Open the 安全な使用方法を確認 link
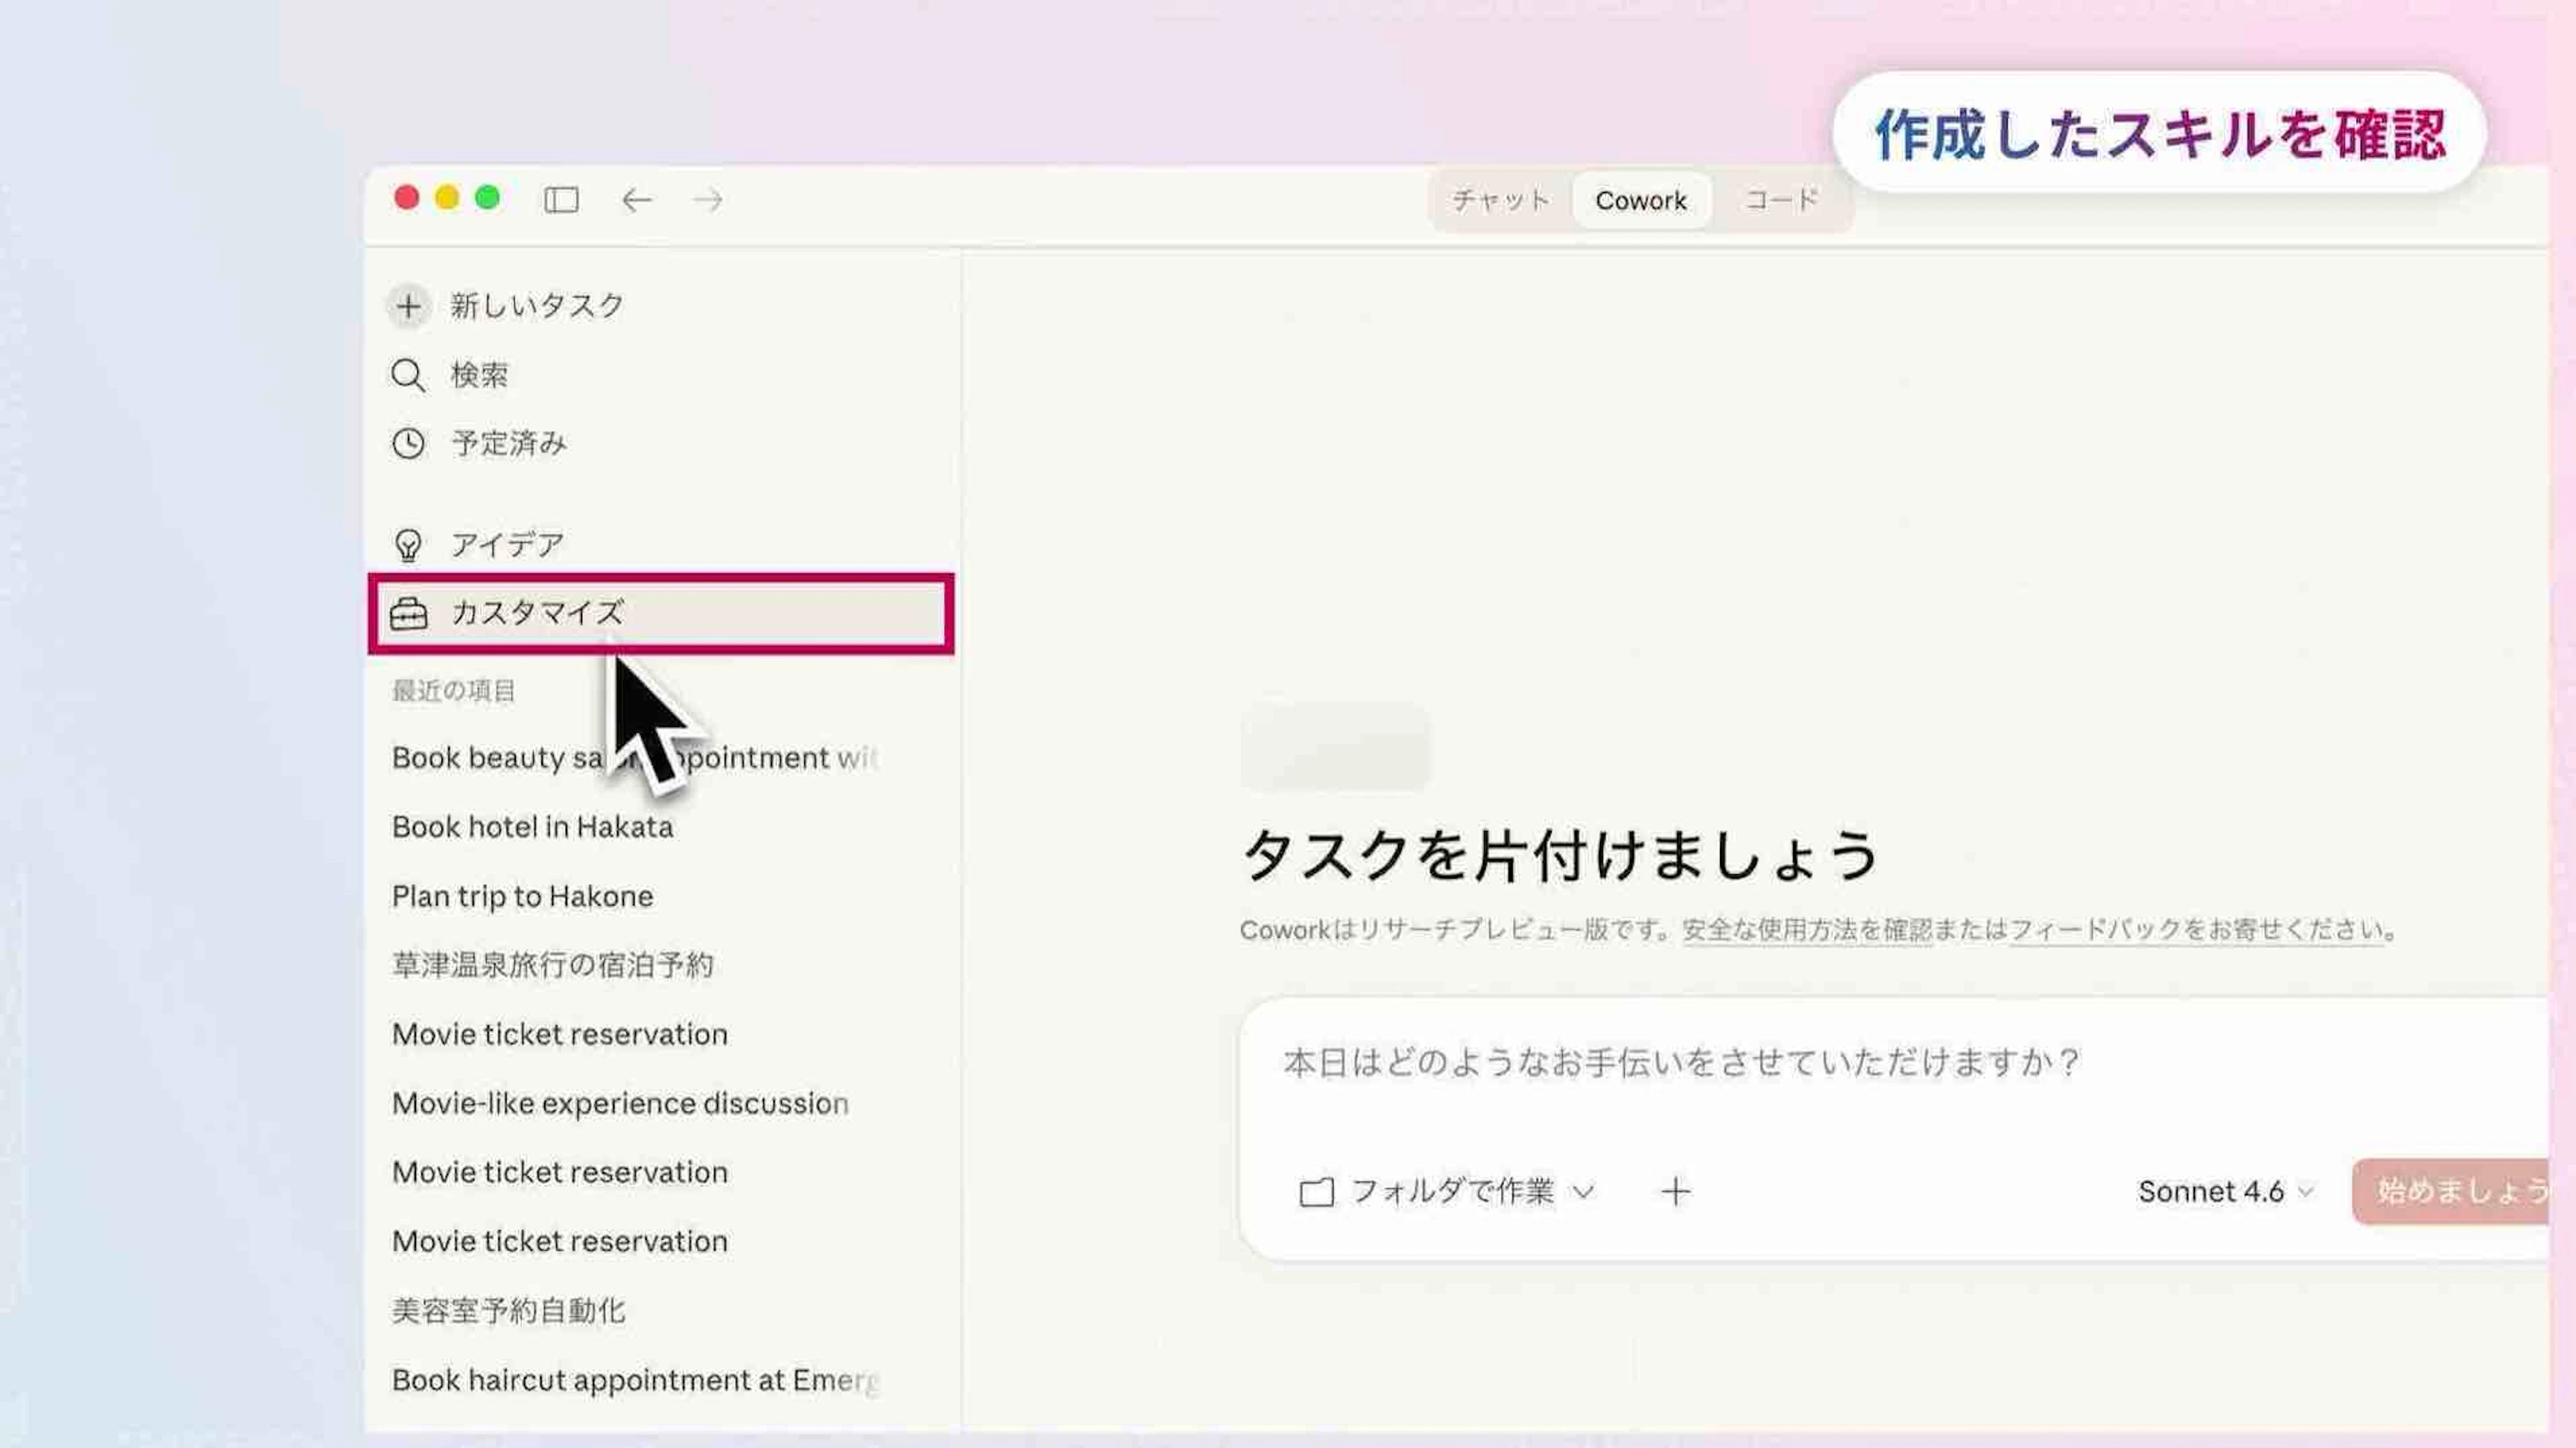The width and height of the screenshot is (2576, 1448). [1806, 930]
